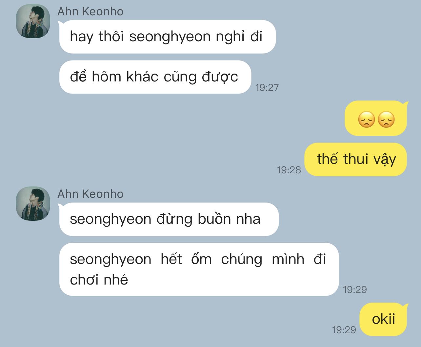This screenshot has width=421, height=347.
Task: Click the word 'được' in 'để hôm khác' message
Action: (220, 77)
